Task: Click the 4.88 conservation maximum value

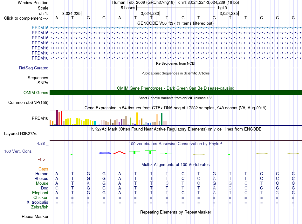Action: (x=41, y=144)
